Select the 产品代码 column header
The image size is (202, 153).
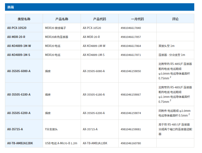click(x=99, y=19)
